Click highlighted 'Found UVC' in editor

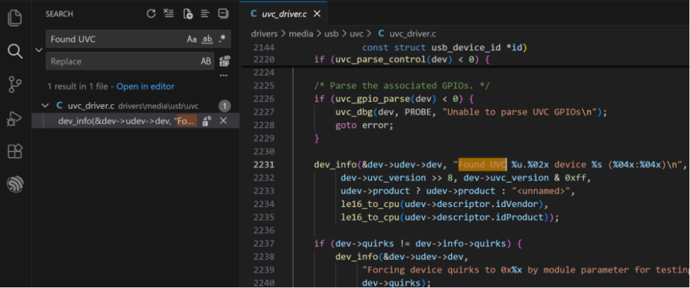pos(483,165)
